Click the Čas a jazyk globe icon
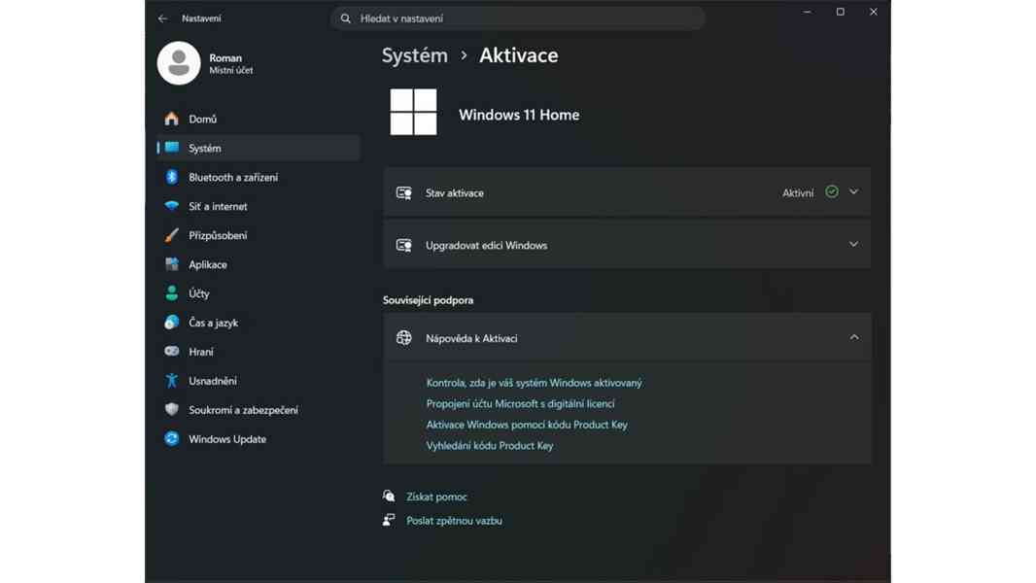 click(172, 323)
